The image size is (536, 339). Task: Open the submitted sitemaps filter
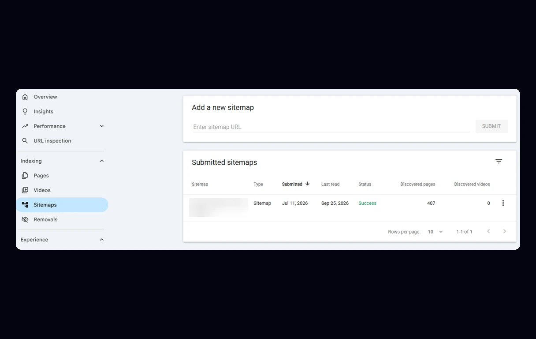(499, 162)
